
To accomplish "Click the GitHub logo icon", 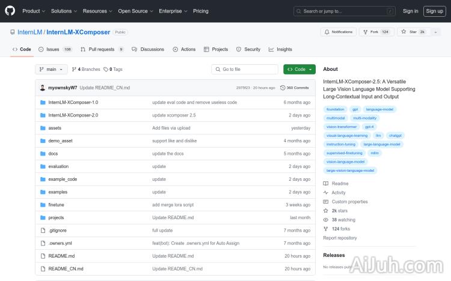I will pos(10,11).
